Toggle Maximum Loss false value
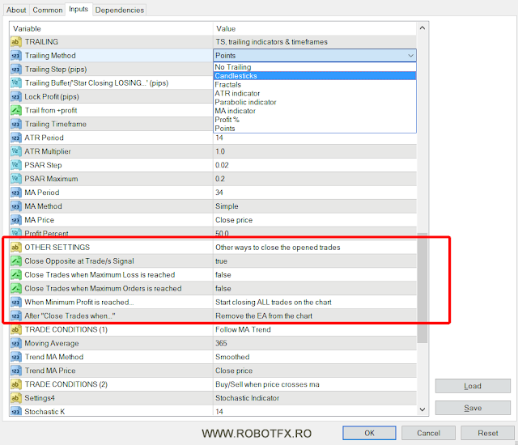The image size is (518, 445). point(223,274)
